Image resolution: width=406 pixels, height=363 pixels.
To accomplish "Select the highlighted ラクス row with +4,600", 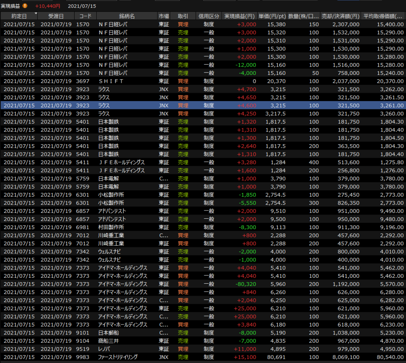I will [203, 105].
